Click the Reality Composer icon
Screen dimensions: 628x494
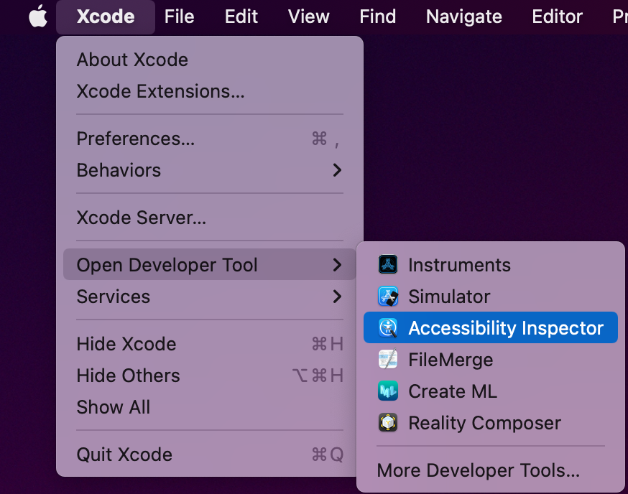pos(388,422)
